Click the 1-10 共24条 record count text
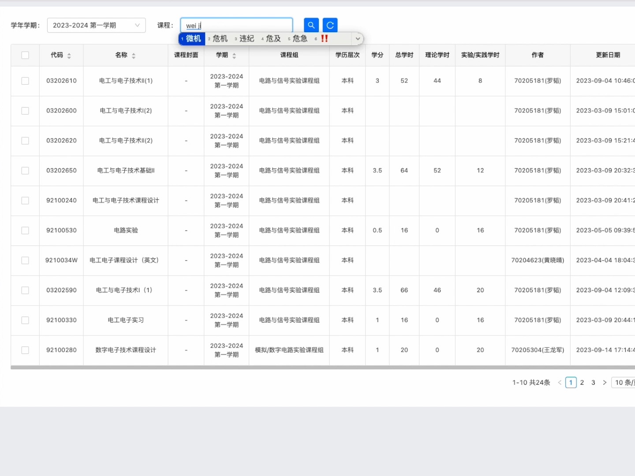This screenshot has height=476, width=635. point(531,383)
